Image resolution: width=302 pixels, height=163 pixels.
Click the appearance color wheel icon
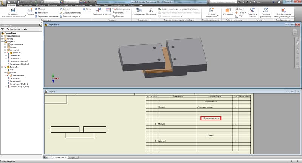coord(62,2)
